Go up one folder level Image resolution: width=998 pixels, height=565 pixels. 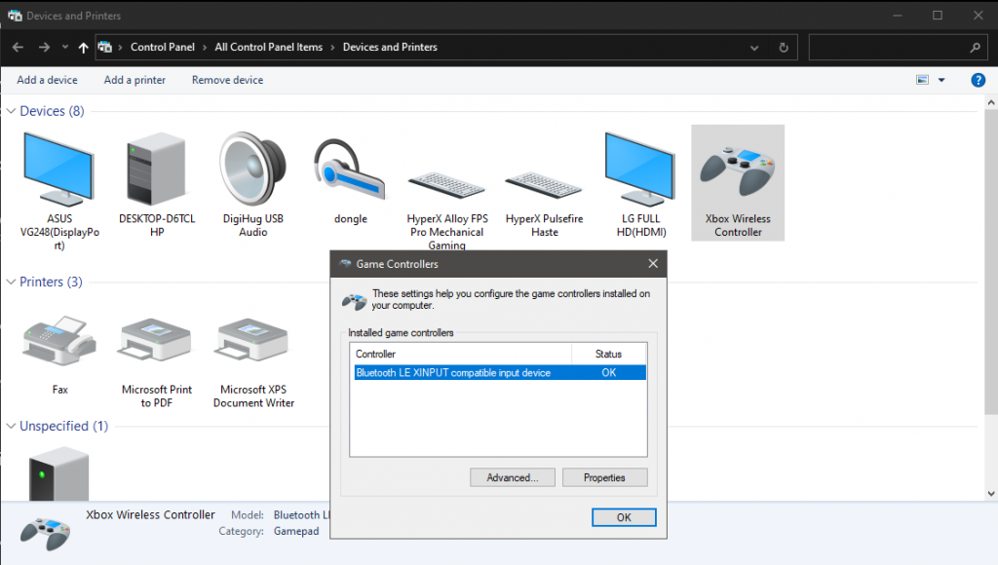point(84,47)
